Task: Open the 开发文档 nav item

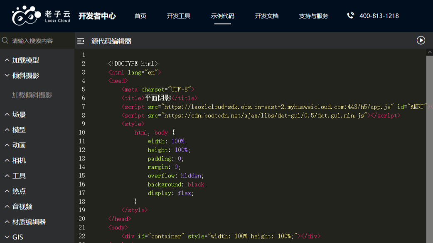Action: coord(266,16)
